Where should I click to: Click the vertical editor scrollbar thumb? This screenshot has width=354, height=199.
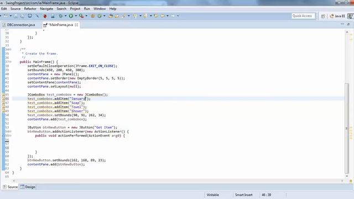[347, 129]
